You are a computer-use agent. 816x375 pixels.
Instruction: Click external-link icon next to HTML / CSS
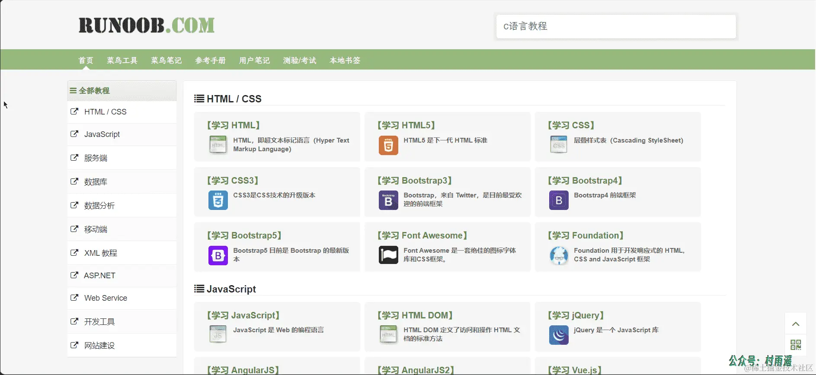point(74,111)
